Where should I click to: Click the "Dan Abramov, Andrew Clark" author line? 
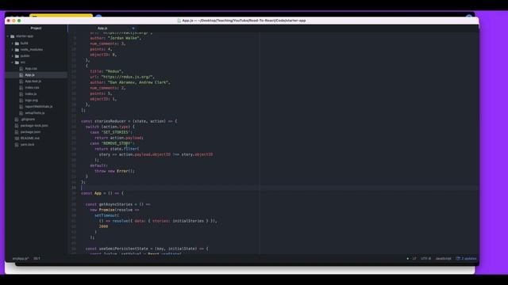tap(130, 82)
